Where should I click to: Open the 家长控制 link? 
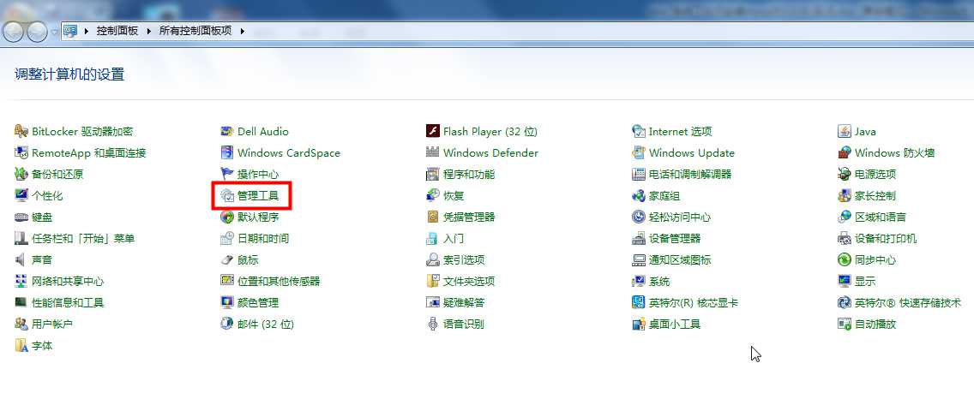tap(875, 195)
